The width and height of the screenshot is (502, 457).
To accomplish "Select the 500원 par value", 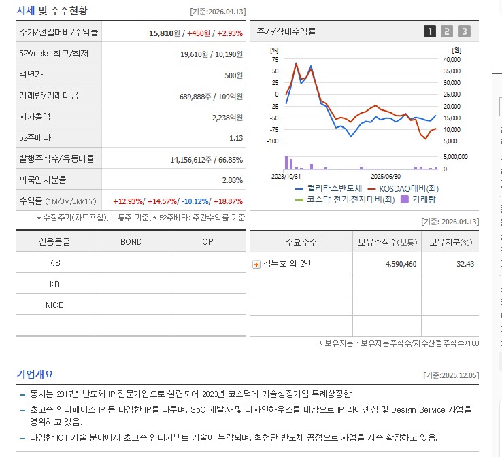I will [x=233, y=75].
